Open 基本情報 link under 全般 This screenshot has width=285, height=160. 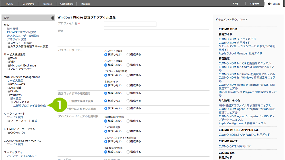(13, 28)
